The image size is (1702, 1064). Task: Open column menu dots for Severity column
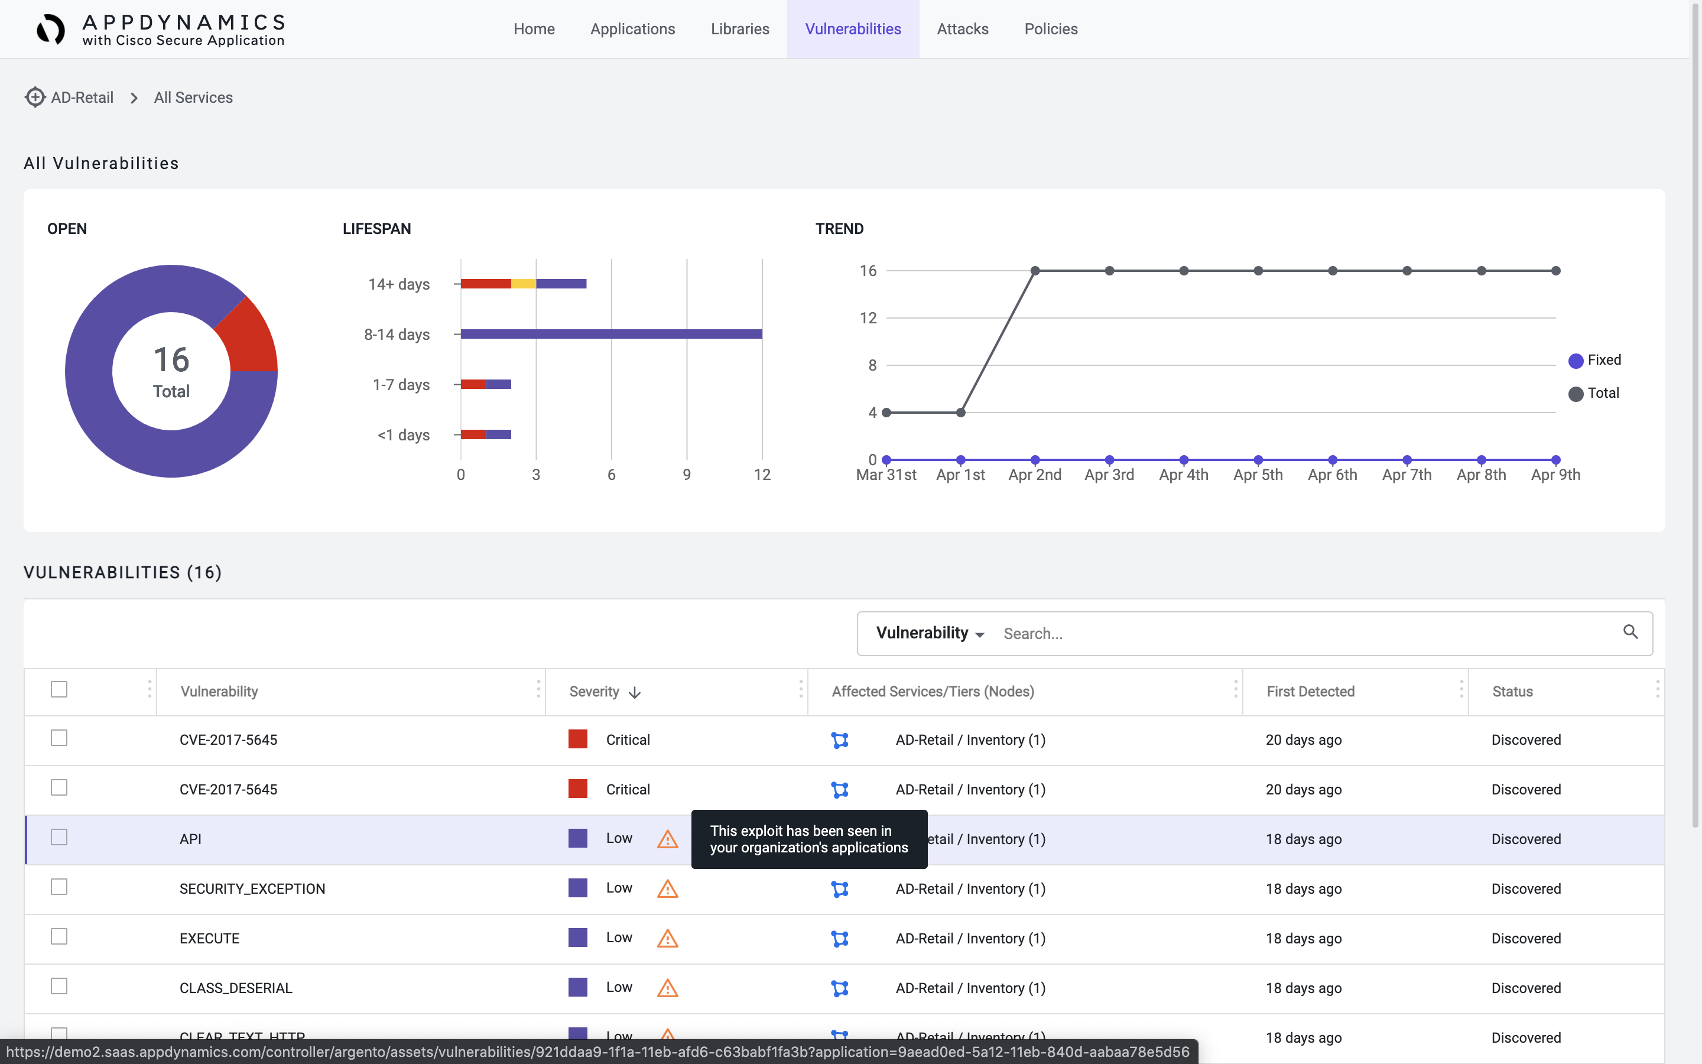pos(800,690)
